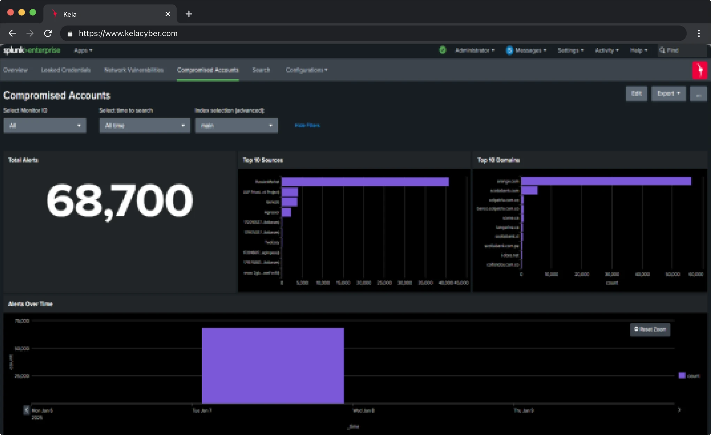Viewport: 711px width, 435px height.
Task: Open the Apps dropdown menu
Action: click(83, 50)
